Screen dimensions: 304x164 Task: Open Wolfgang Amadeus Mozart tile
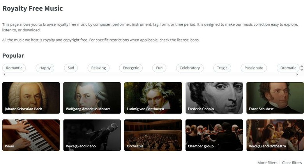(x=92, y=98)
